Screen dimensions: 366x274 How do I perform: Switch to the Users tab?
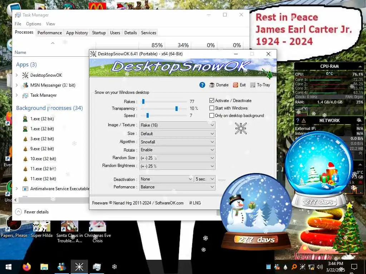point(115,33)
